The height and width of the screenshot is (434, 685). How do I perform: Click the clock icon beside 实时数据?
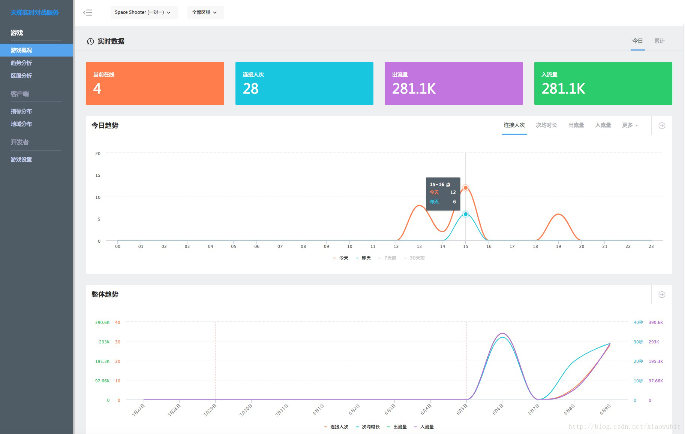click(x=90, y=42)
